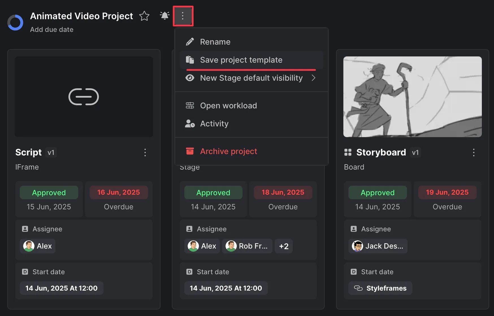The width and height of the screenshot is (494, 316).
Task: Click the board icon next to Storyboard title
Action: pyautogui.click(x=348, y=152)
